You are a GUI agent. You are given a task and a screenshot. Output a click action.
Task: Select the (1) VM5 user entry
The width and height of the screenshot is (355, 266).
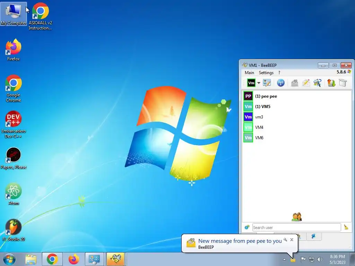(297, 107)
